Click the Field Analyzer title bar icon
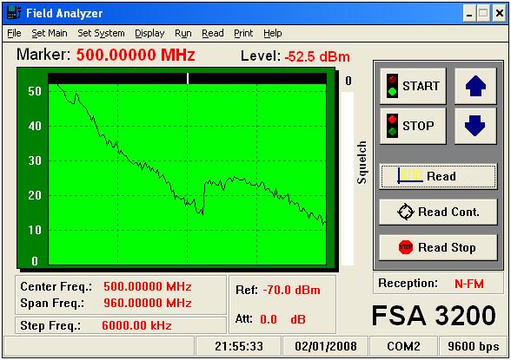This screenshot has width=511, height=360. click(x=14, y=13)
